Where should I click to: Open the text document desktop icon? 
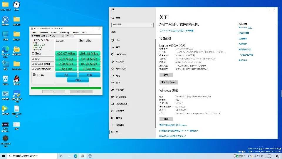16,111
